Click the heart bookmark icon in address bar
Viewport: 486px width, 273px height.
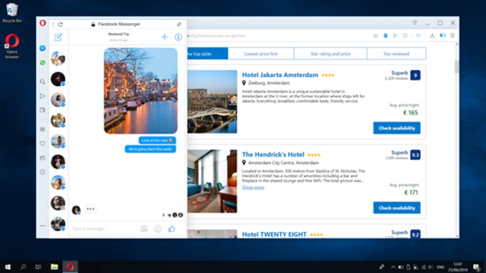(405, 36)
